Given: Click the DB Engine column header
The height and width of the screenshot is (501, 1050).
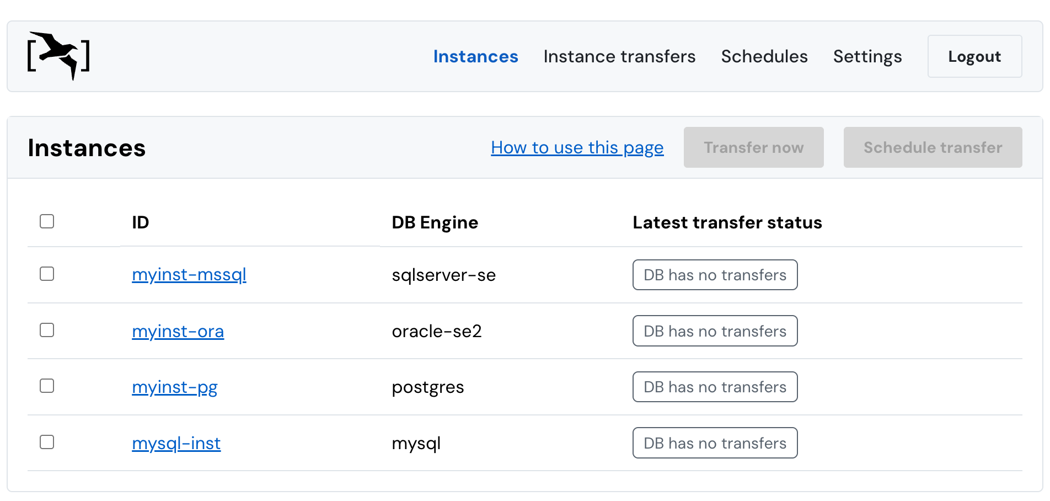Looking at the screenshot, I should coord(435,222).
